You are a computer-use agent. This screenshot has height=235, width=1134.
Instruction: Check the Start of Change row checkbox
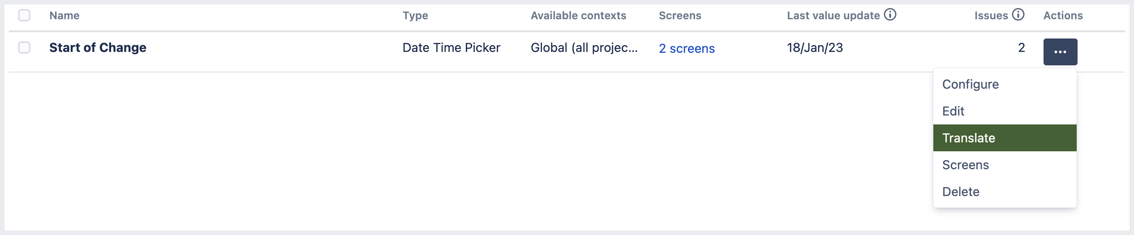(24, 47)
